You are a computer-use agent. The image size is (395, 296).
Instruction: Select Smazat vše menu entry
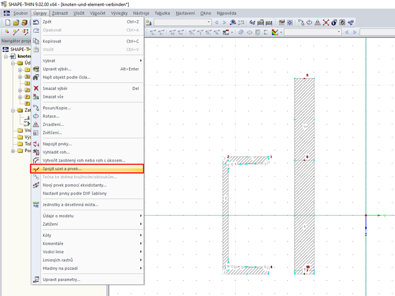[x=87, y=97]
